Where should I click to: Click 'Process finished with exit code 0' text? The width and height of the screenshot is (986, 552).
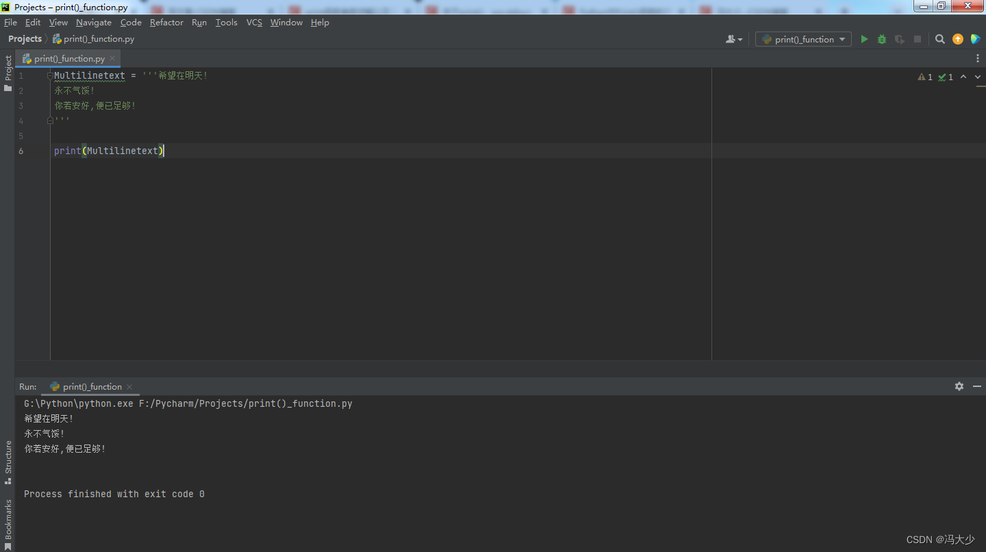click(114, 494)
